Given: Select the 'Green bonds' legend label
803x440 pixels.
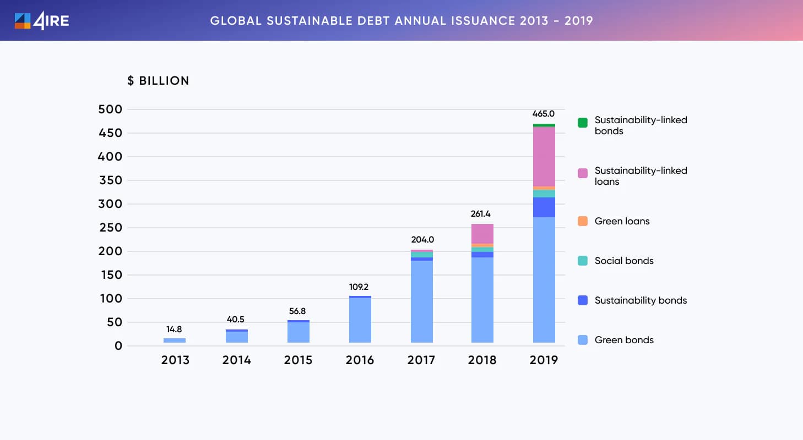Looking at the screenshot, I should tap(624, 340).
